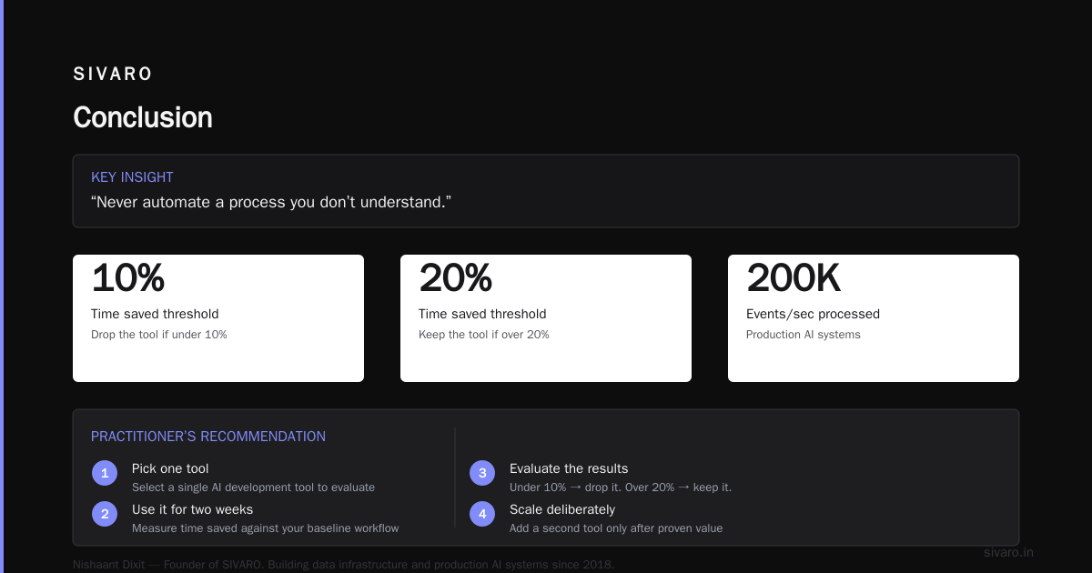
Task: Click 'Evaluate the results' step title
Action: [569, 468]
